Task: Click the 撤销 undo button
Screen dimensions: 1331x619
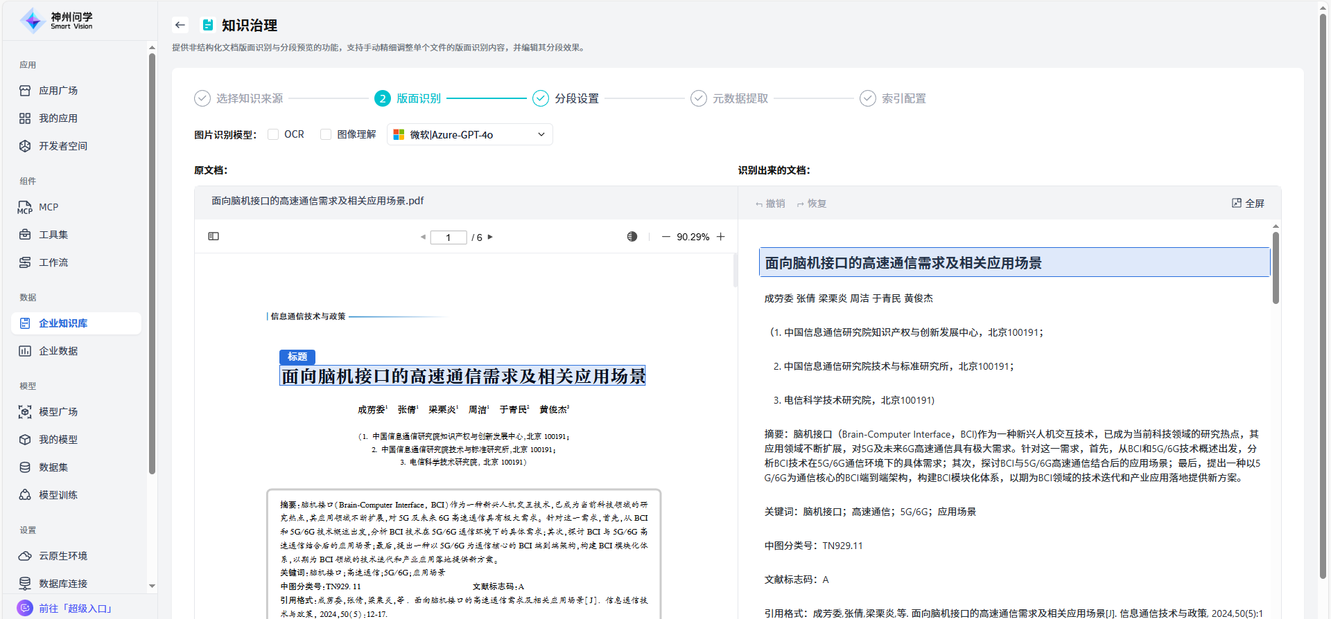Action: coord(770,204)
